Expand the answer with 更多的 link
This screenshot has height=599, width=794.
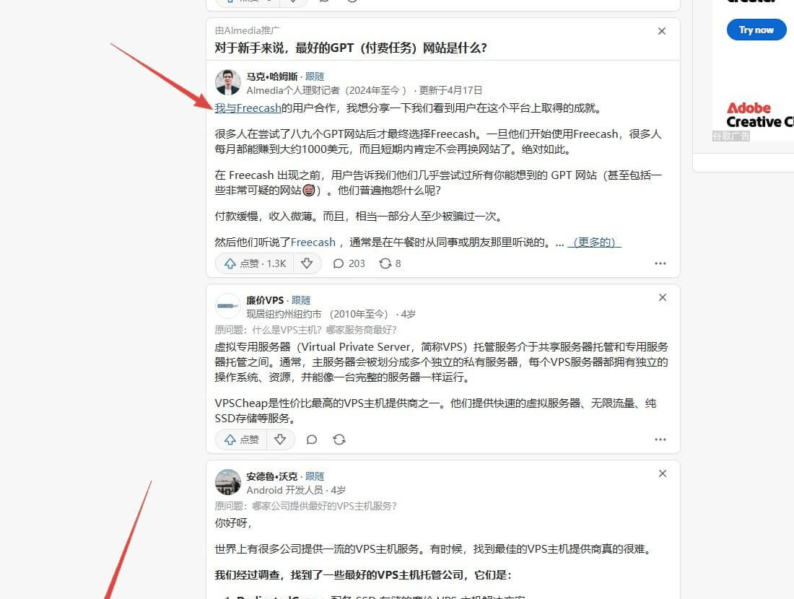coord(594,242)
